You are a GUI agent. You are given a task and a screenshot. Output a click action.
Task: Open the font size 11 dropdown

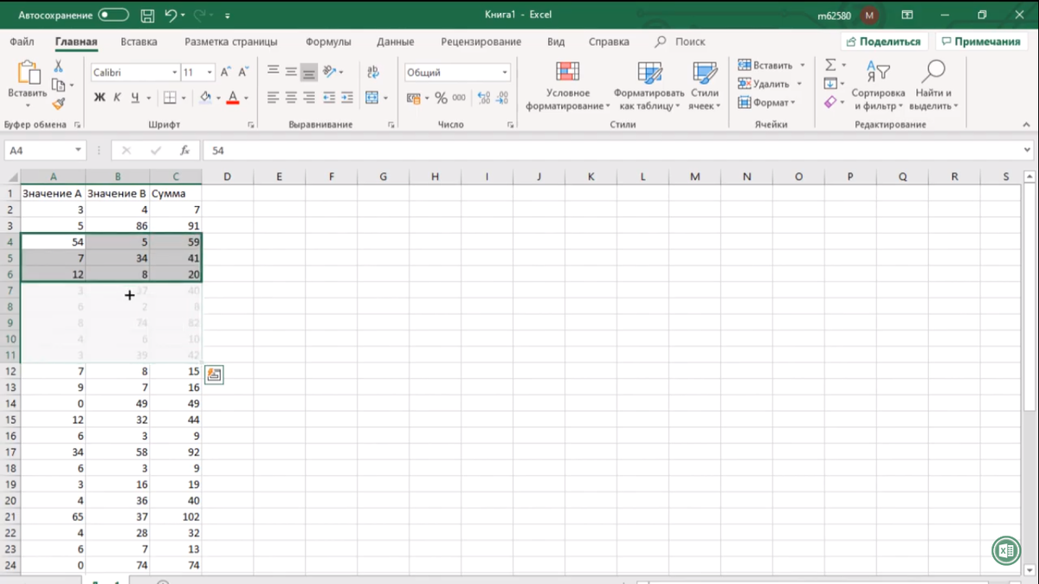(x=210, y=73)
